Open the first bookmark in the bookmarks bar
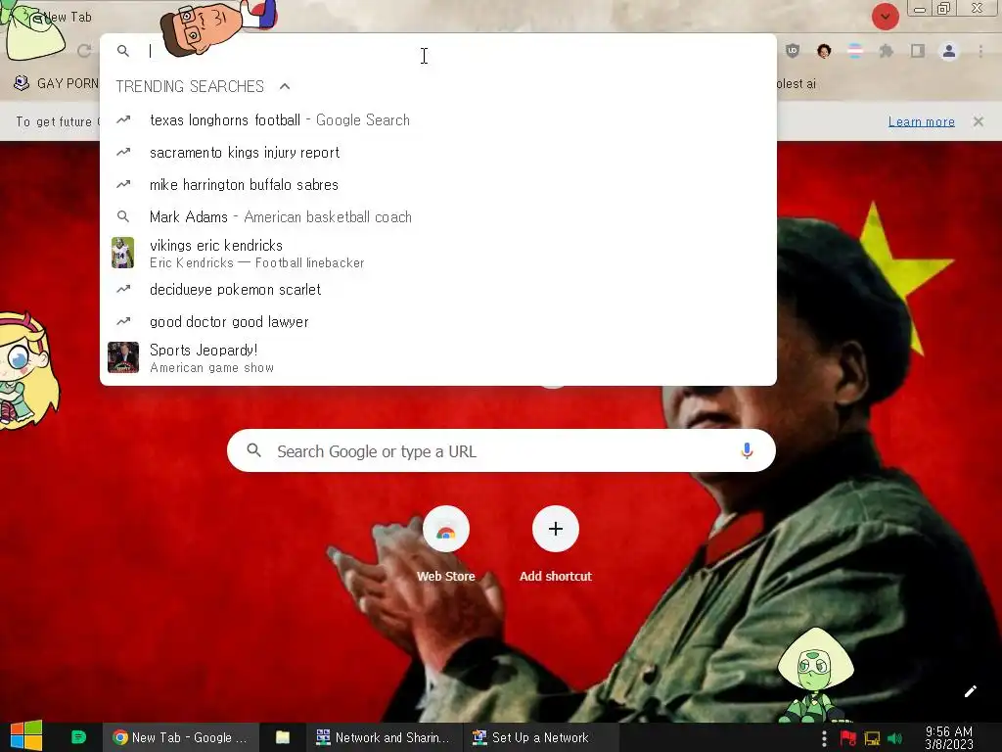 [56, 83]
